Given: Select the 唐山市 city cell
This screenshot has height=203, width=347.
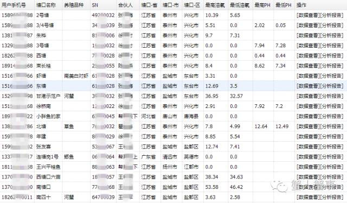Looking at the screenshot, I should pyautogui.click(x=170, y=116).
